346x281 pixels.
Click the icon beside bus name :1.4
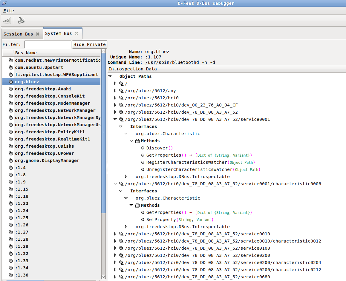tap(11, 168)
